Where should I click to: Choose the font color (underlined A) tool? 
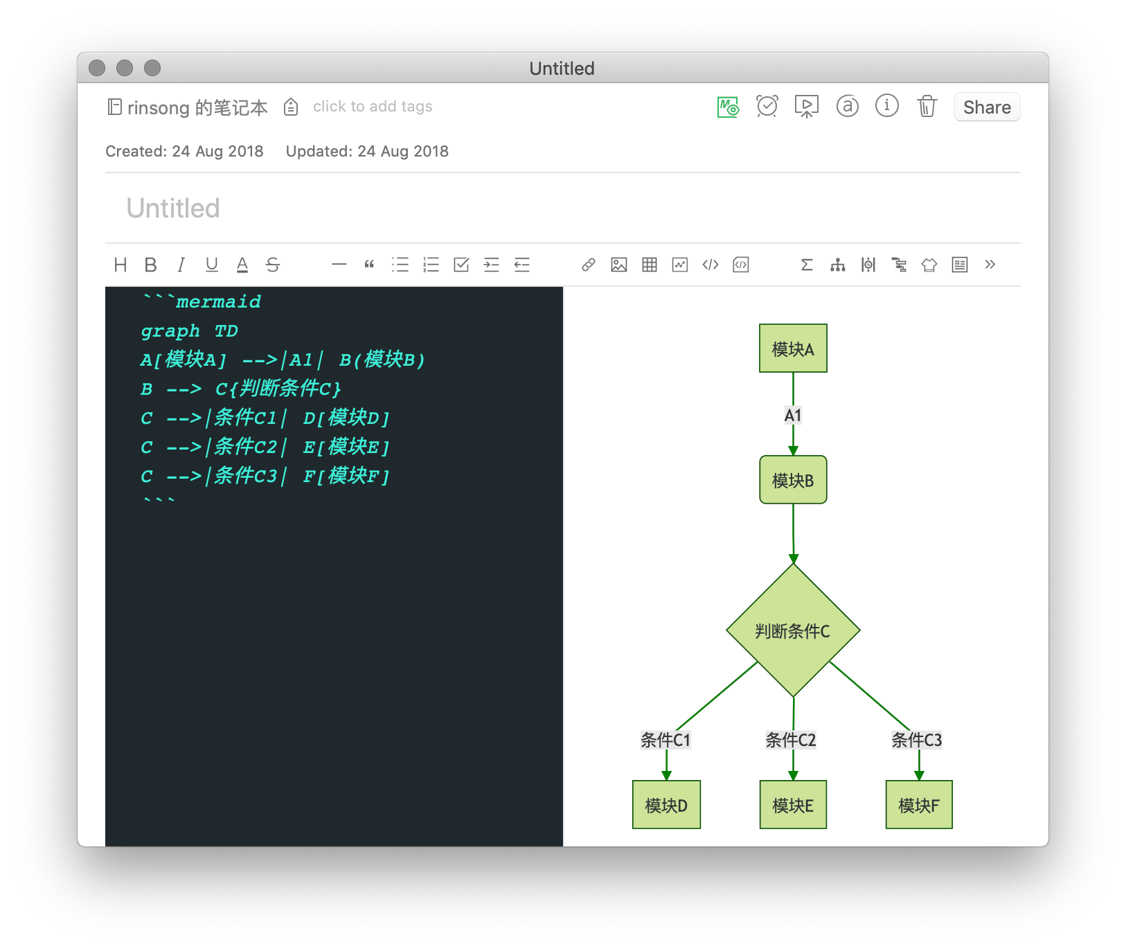242,265
